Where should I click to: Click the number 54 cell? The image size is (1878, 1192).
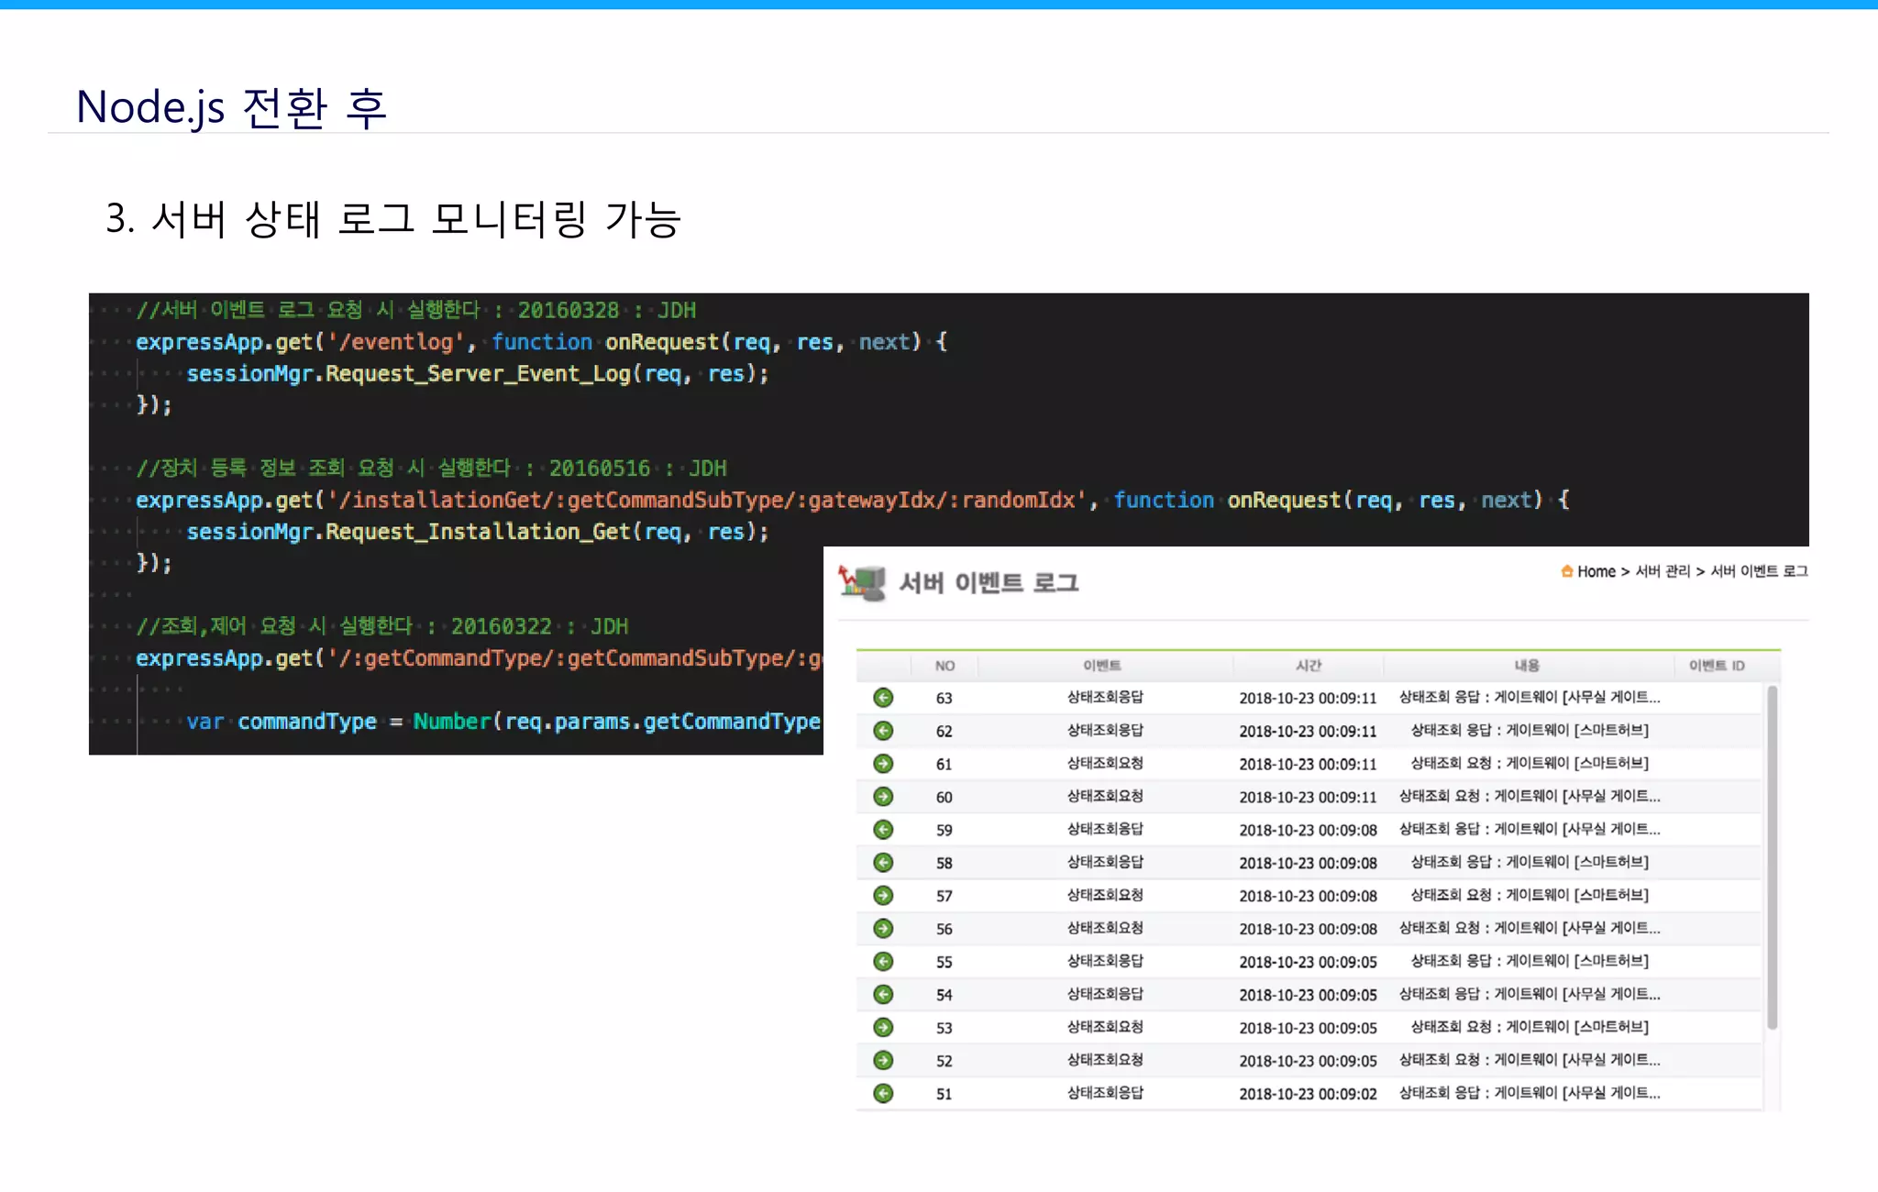[x=945, y=996]
